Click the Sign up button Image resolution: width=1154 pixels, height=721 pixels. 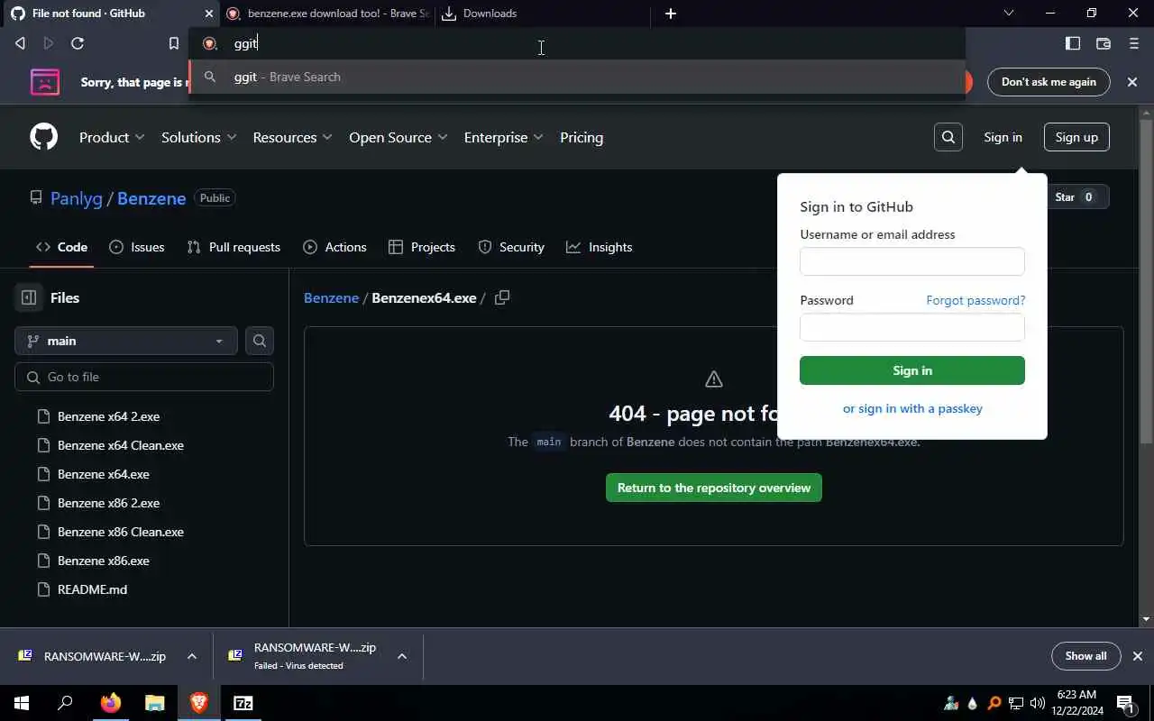pos(1076,137)
